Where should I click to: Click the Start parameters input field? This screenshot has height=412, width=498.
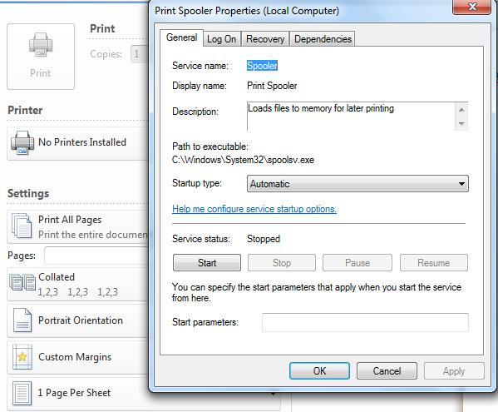(365, 322)
